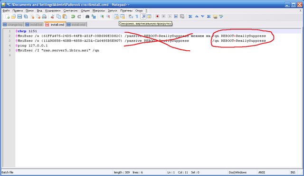Open the Правка menu
This screenshot has height=176, width=304.
click(18, 10)
